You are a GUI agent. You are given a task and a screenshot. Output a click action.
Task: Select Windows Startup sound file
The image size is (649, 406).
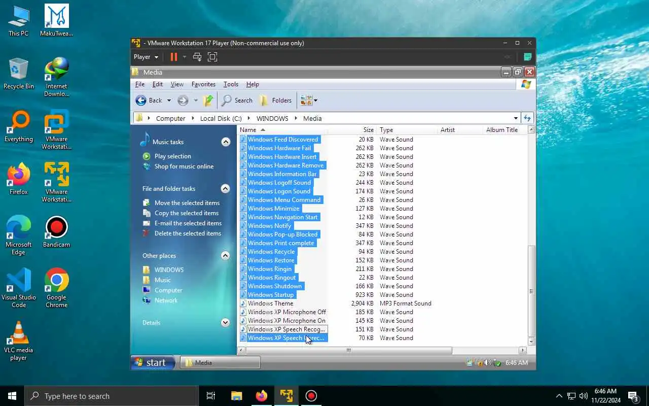pyautogui.click(x=270, y=295)
